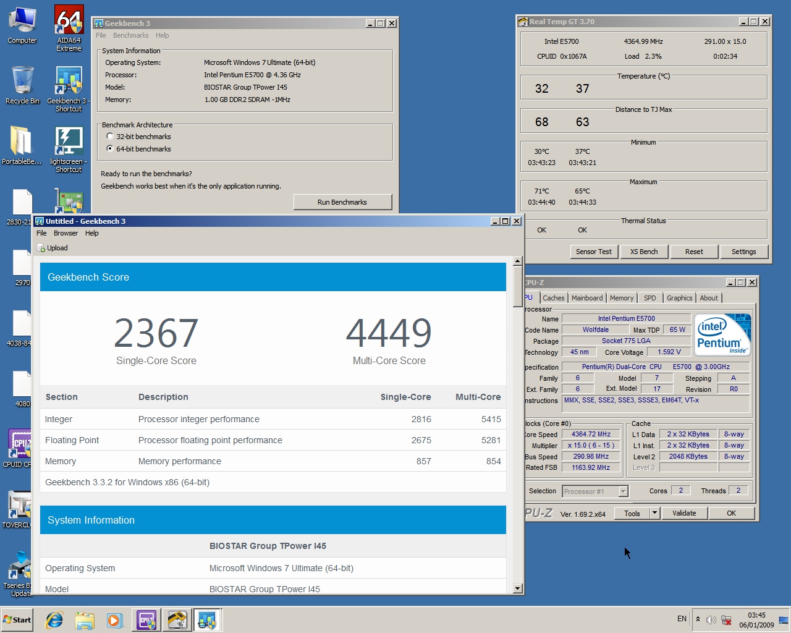Show hidden tray icons arrow
Image resolution: width=791 pixels, height=633 pixels.
pos(698,619)
